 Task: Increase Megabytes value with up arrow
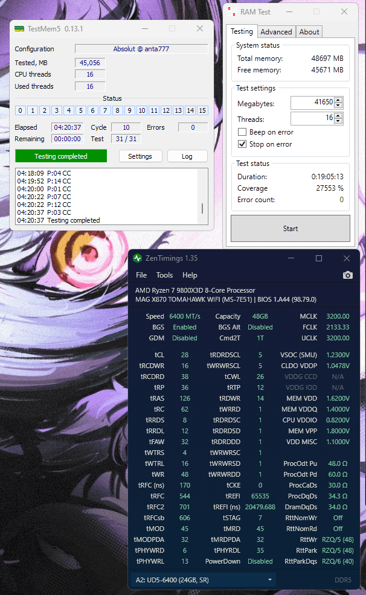pos(339,100)
